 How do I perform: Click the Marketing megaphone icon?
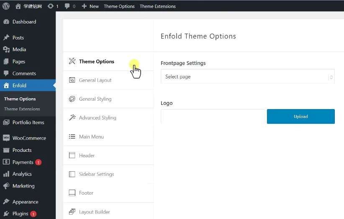pyautogui.click(x=6, y=186)
